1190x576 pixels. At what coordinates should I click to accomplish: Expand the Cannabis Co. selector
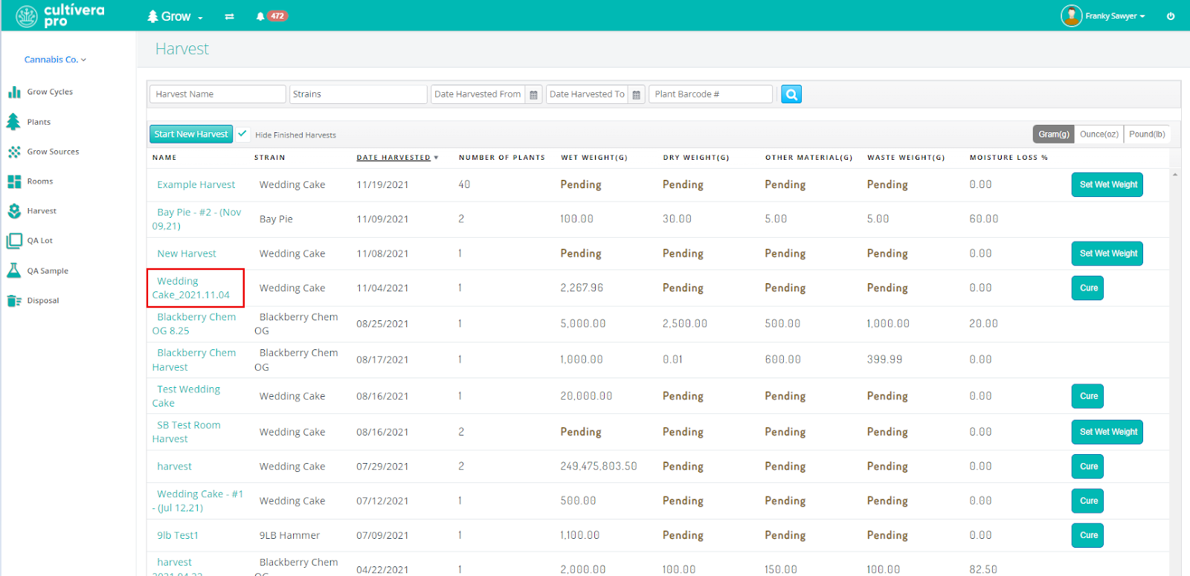[x=55, y=59]
